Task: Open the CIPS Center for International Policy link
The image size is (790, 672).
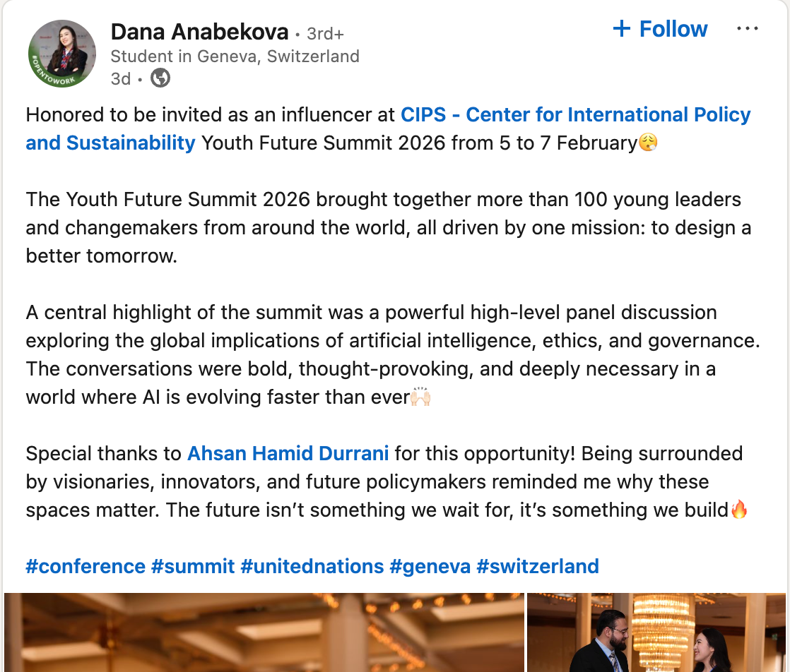Action: [575, 114]
